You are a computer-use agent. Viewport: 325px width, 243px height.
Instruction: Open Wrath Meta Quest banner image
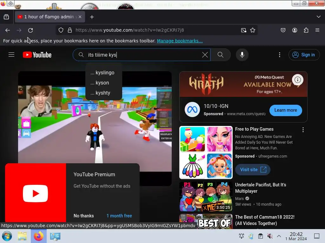(243, 84)
